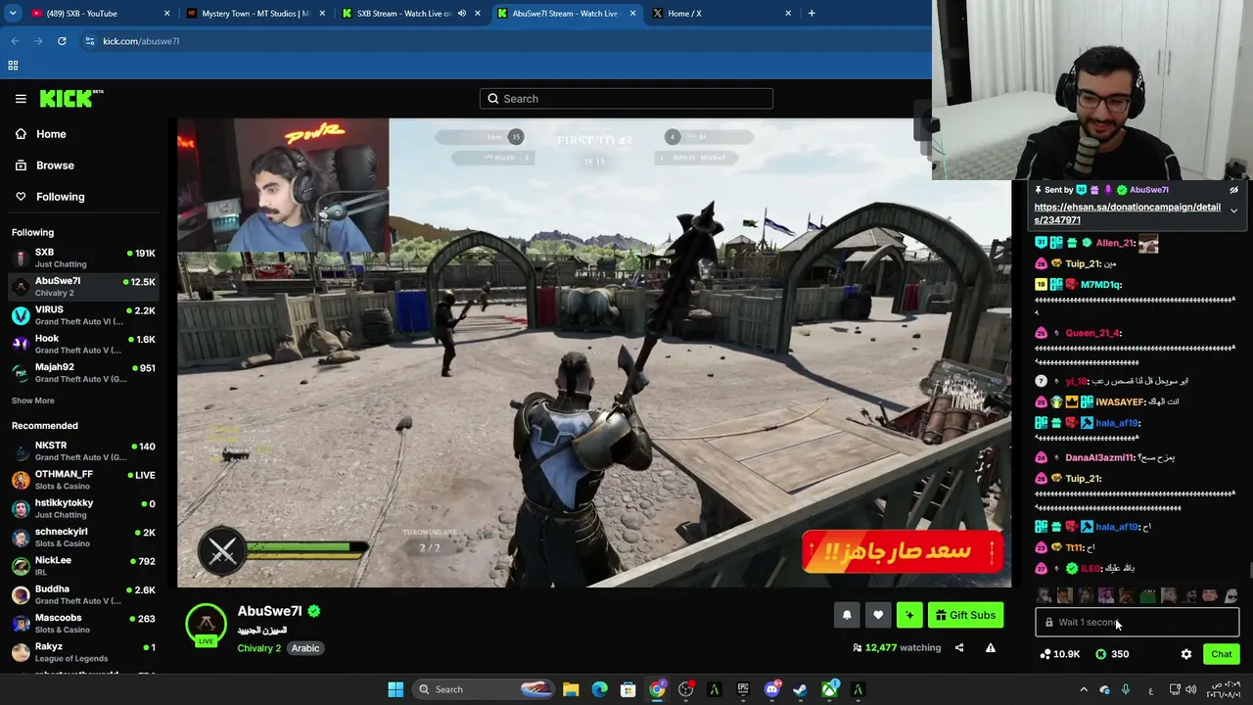Click the Gift Subs button
The height and width of the screenshot is (705, 1253).
965,615
